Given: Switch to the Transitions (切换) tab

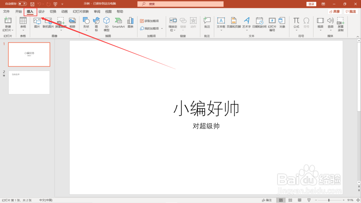Looking at the screenshot, I should 53,12.
